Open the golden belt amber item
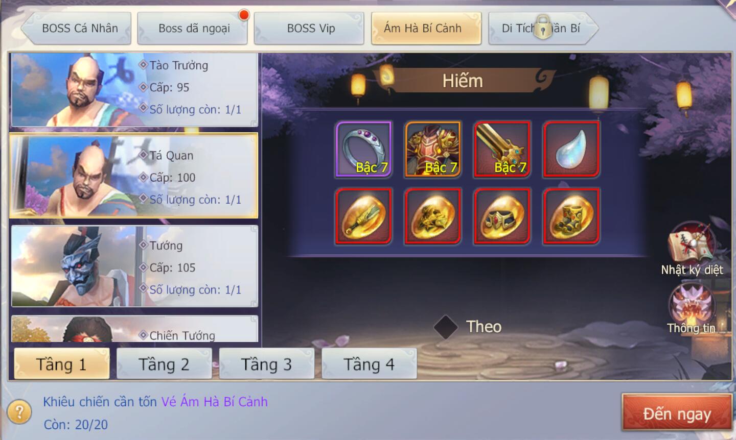The height and width of the screenshot is (440, 736). [x=502, y=216]
